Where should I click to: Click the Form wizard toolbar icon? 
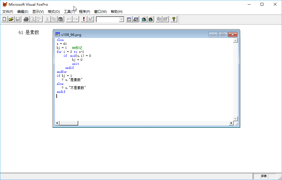144,19
